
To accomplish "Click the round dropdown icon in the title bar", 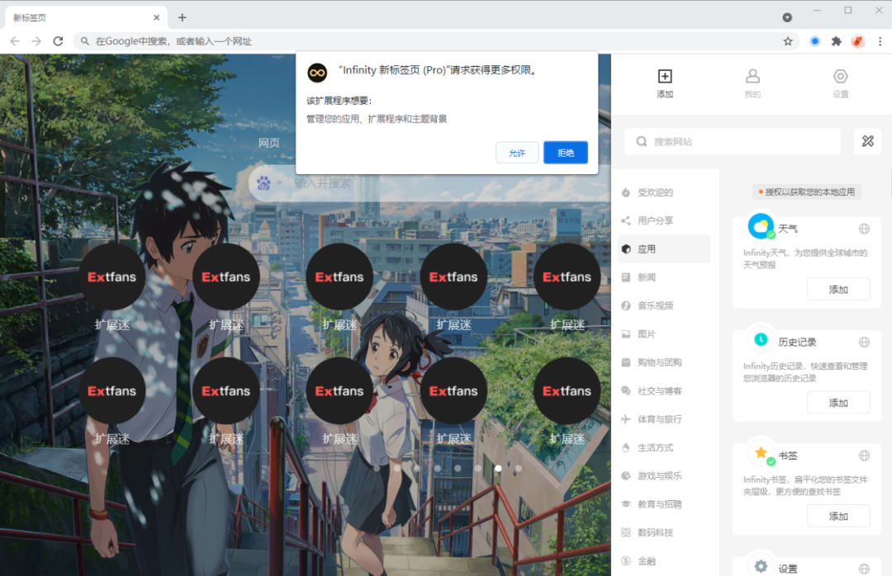I will pyautogui.click(x=787, y=17).
